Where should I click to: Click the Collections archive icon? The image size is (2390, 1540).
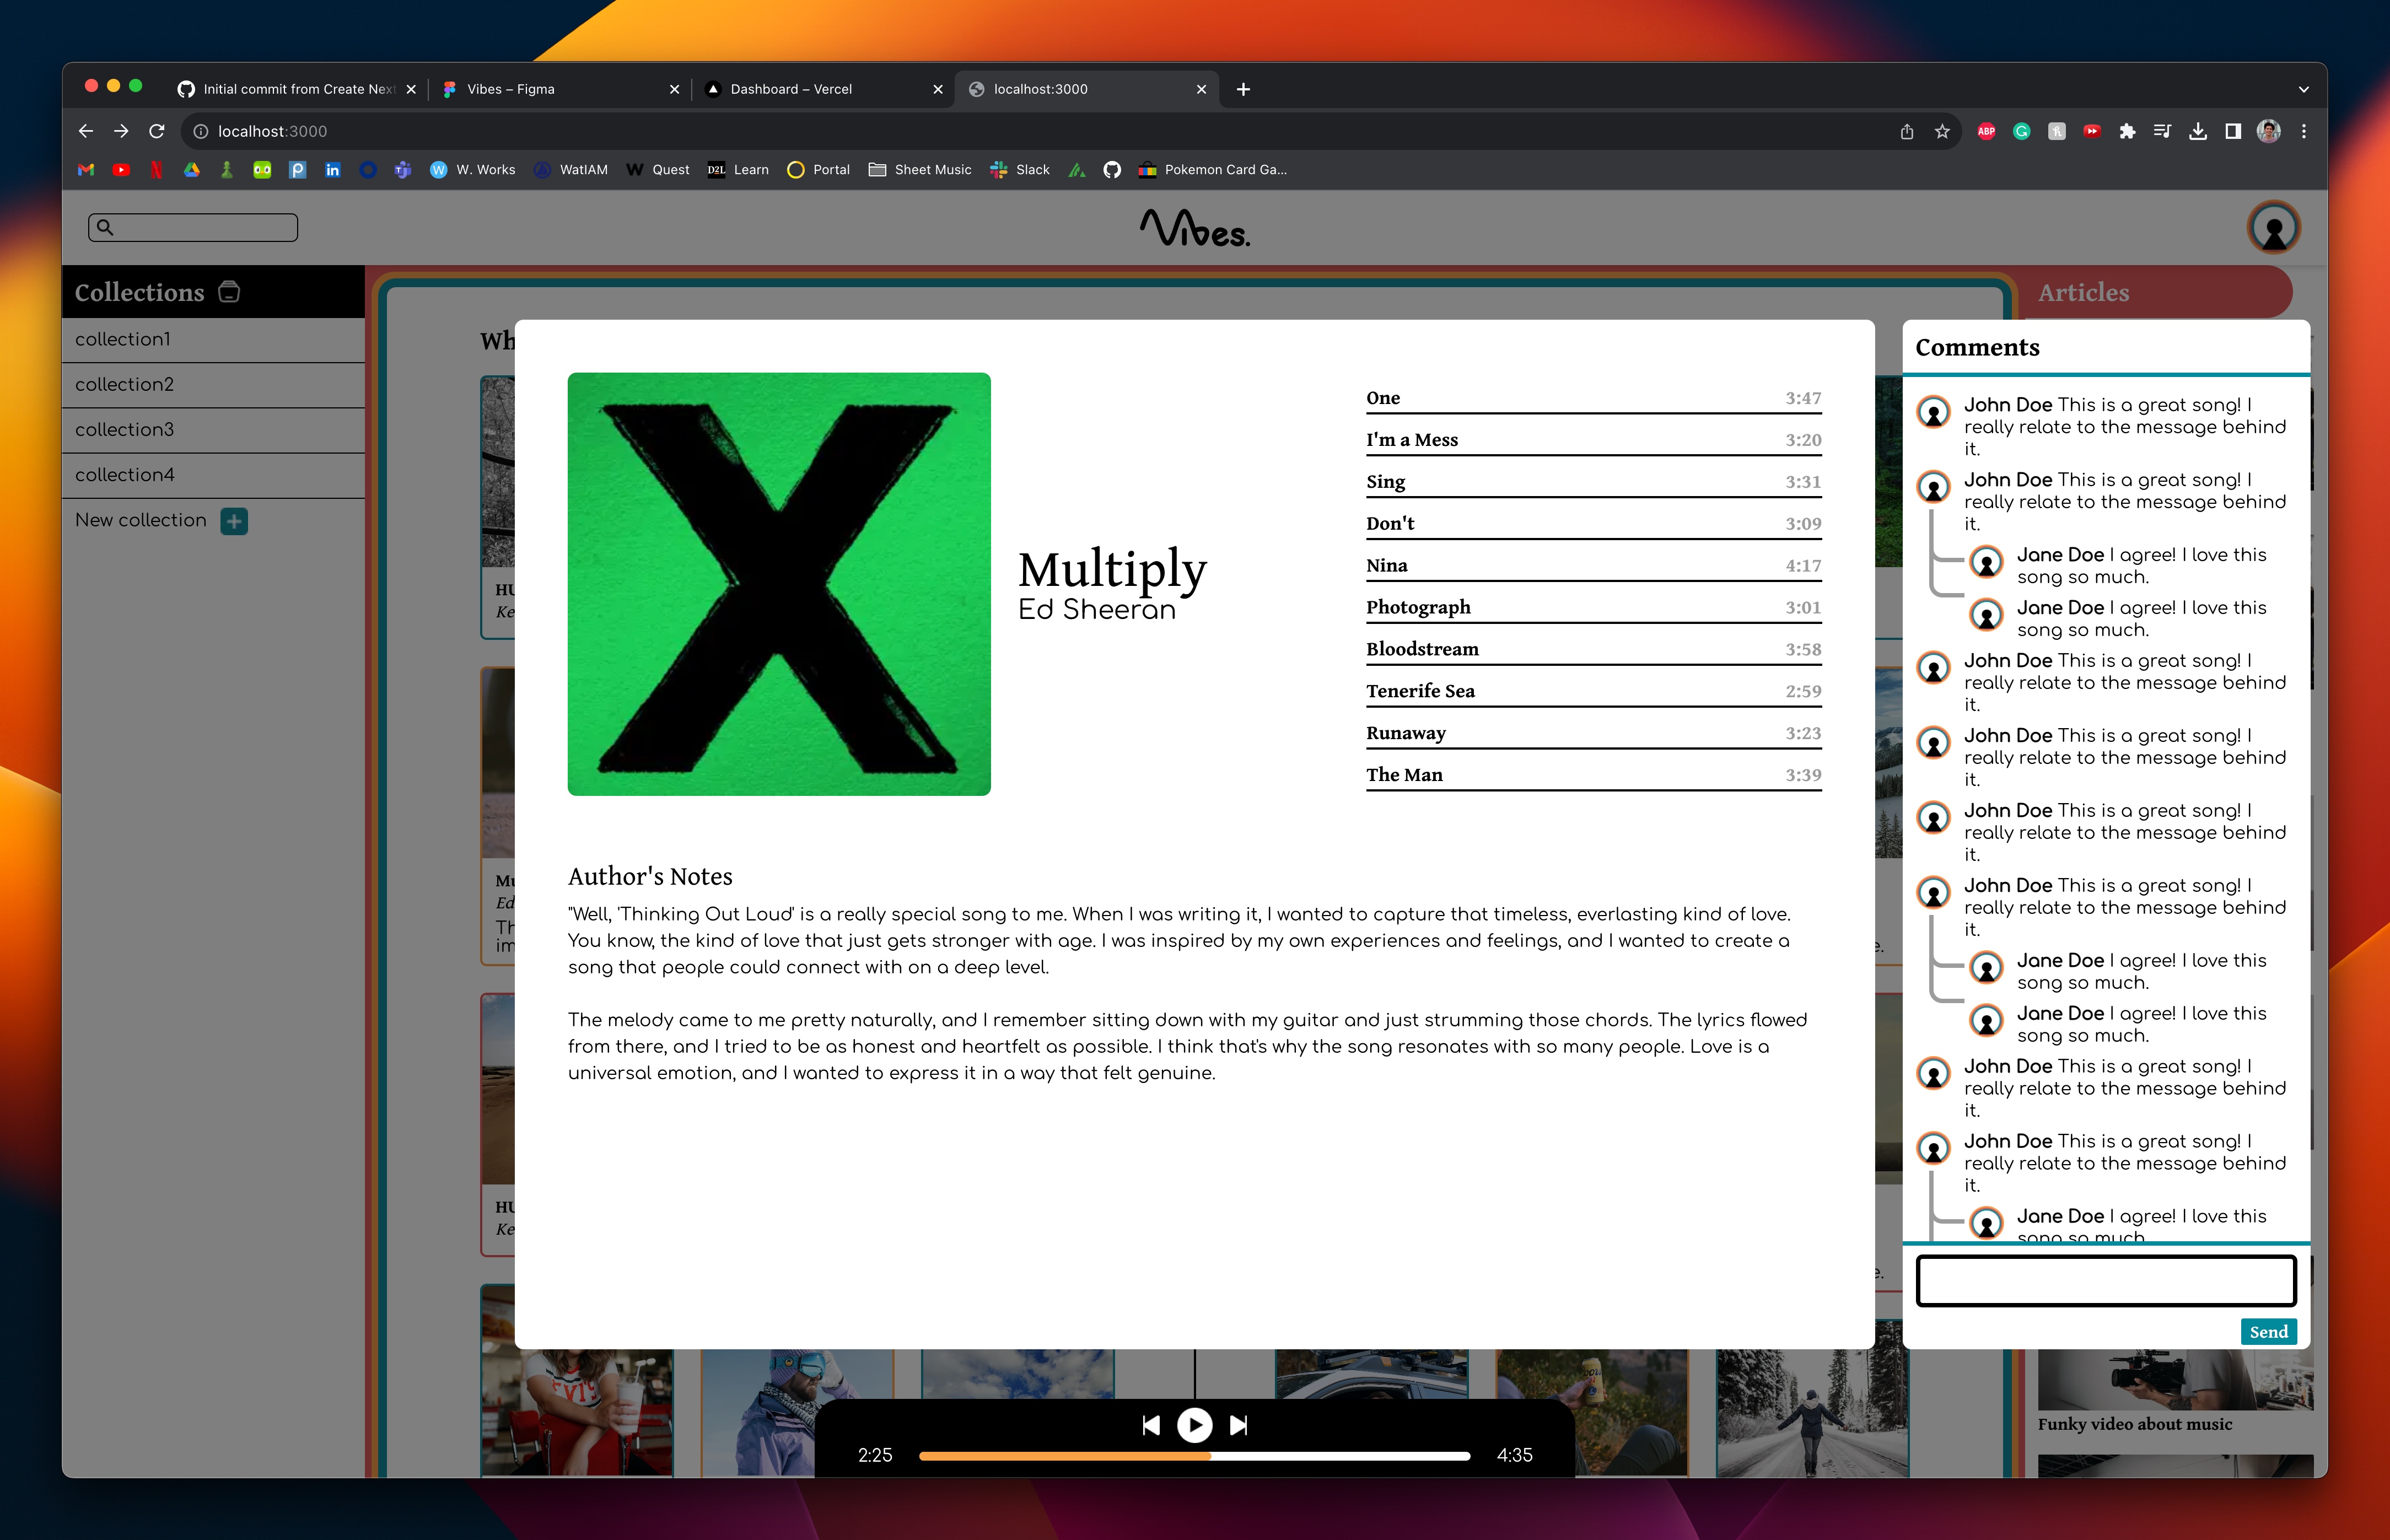point(229,292)
